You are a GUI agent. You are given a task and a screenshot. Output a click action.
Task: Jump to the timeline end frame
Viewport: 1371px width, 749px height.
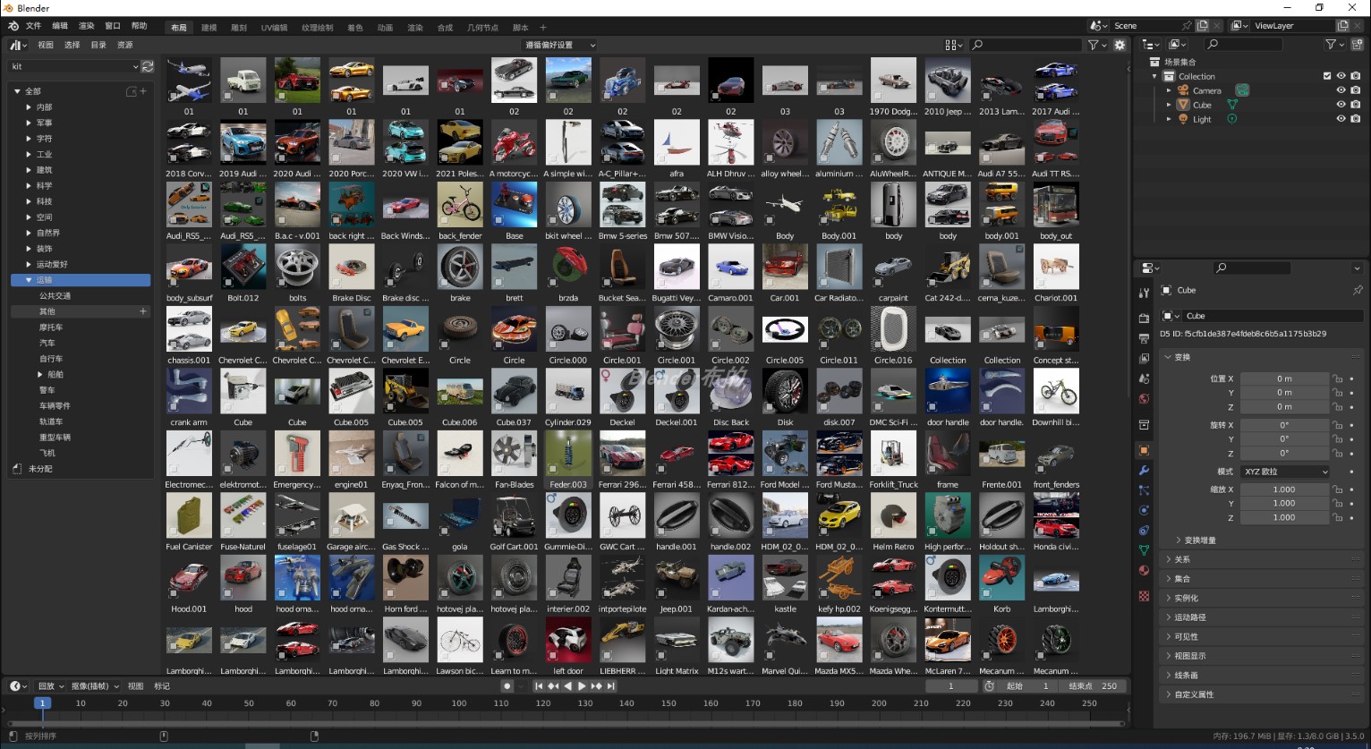coord(611,686)
